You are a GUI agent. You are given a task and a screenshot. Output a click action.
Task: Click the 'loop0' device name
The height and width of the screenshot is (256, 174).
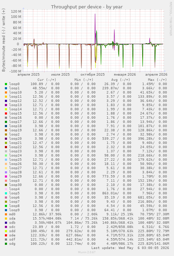click(14, 84)
